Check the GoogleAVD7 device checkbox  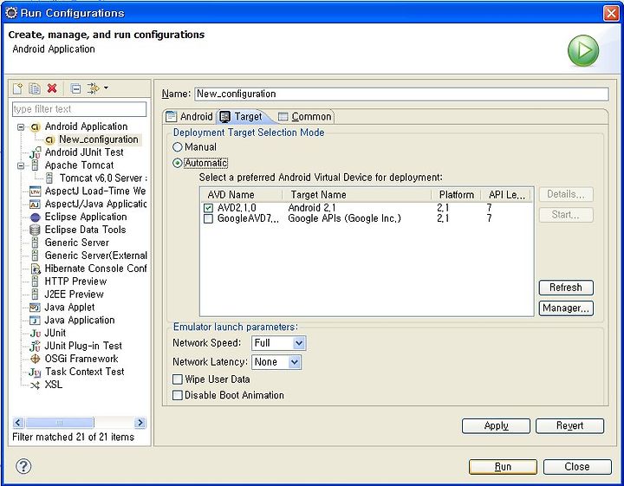click(208, 218)
